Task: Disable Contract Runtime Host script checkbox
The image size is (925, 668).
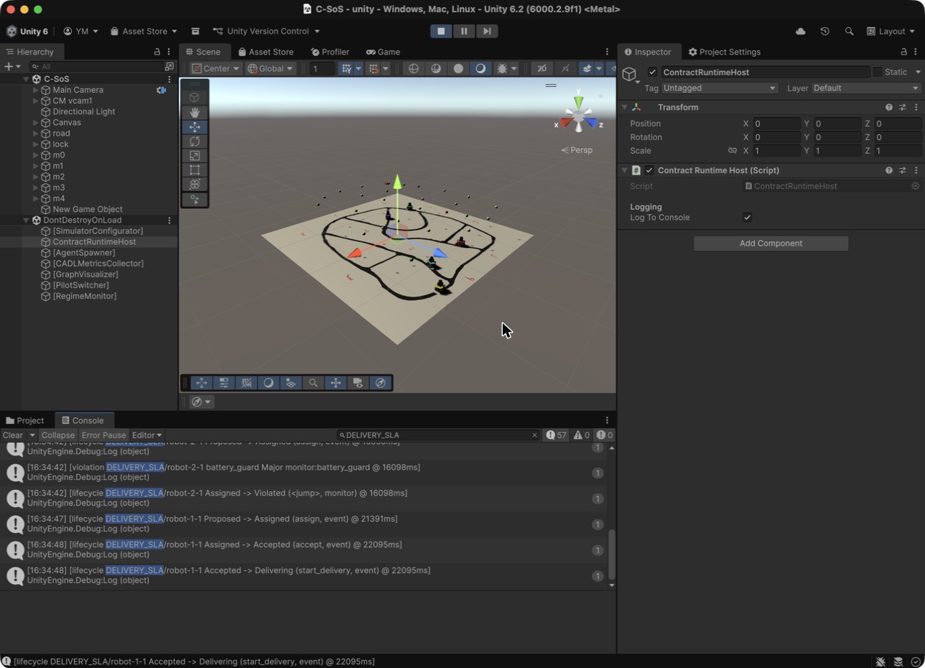Action: [649, 170]
